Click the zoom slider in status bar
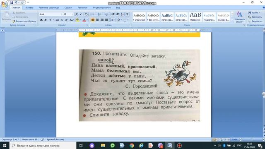The image size is (265, 149). 252,139
